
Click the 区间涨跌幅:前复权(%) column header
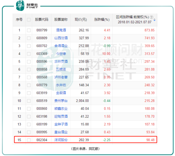[132, 17]
